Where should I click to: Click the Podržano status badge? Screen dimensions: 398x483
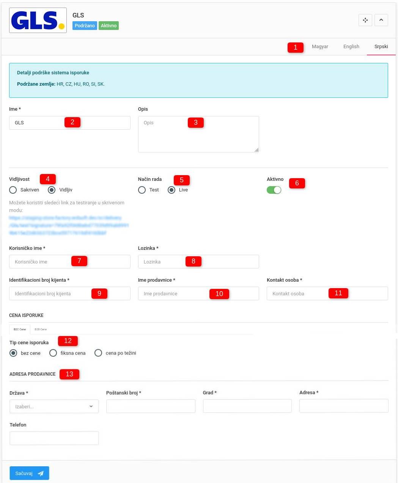pyautogui.click(x=85, y=26)
